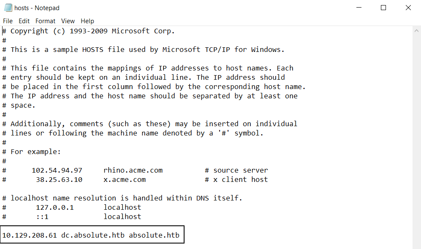Viewport: 421px width, 249px height.
Task: Place cursor on the 10.129.208.61 IP address
Action: [30, 235]
